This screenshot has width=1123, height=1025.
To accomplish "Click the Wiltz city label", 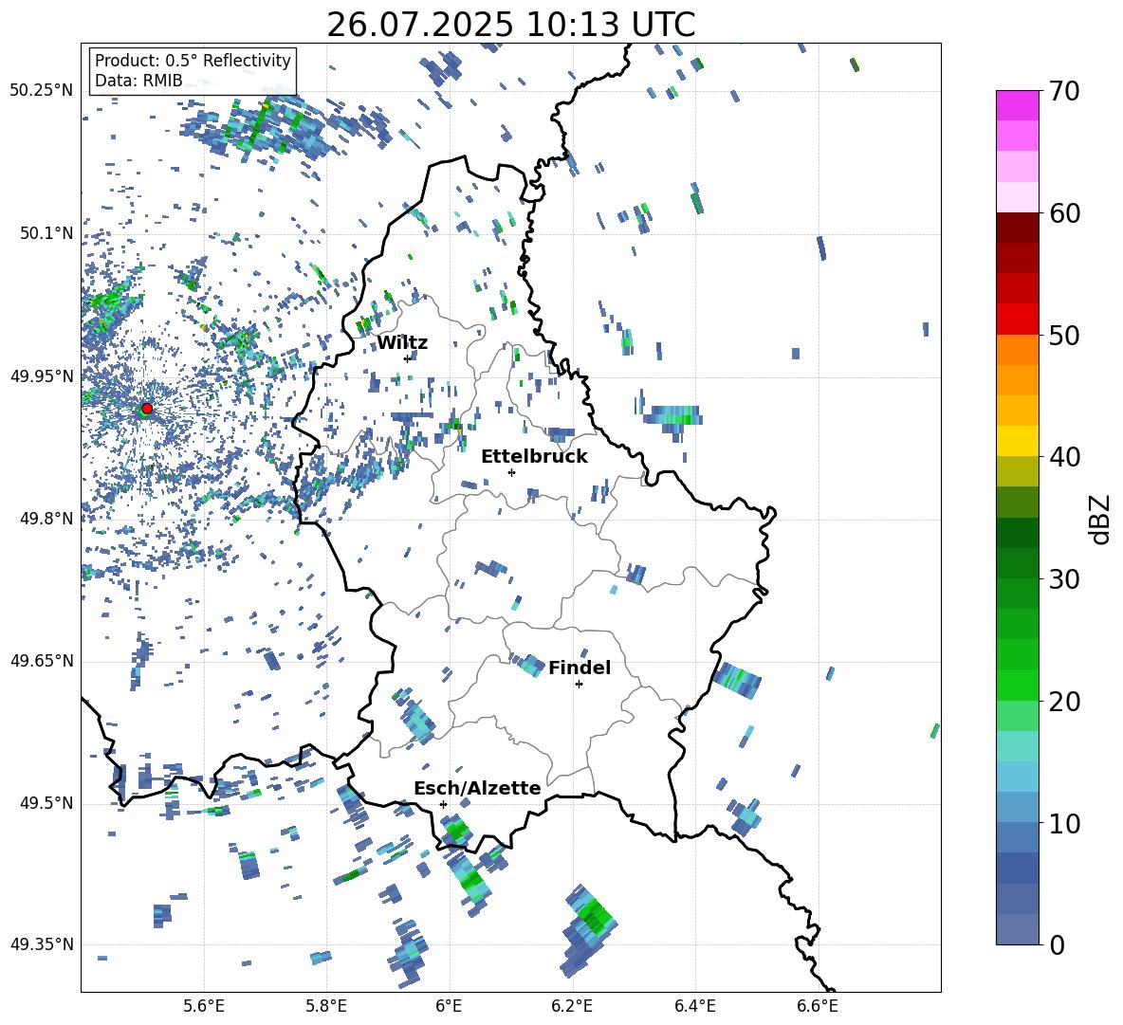I will 402,343.
